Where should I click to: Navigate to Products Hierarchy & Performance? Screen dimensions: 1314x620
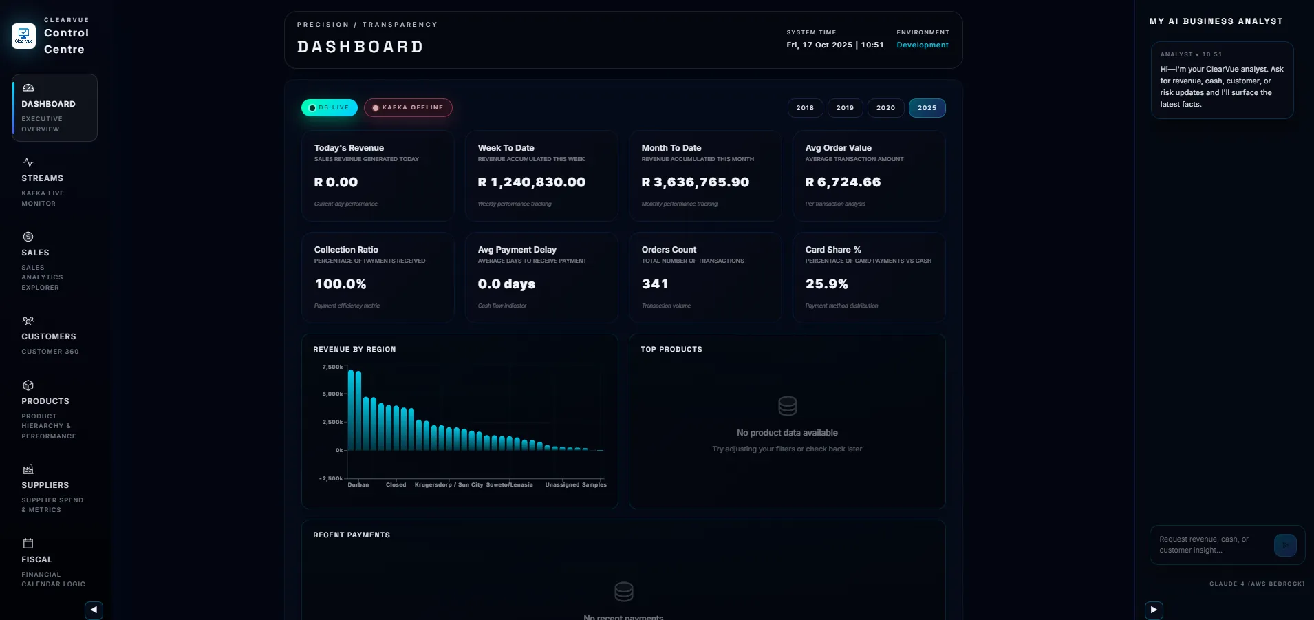pyautogui.click(x=54, y=410)
